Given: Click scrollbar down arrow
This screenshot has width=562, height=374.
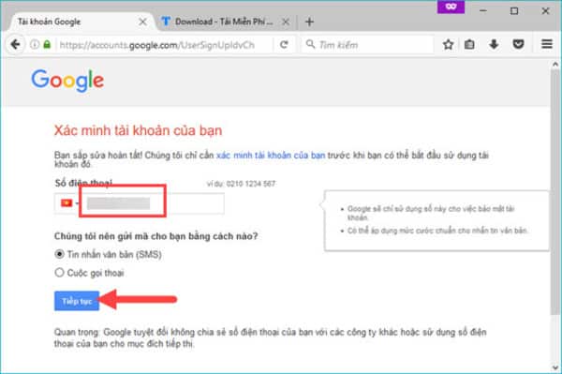Looking at the screenshot, I should [x=555, y=367].
